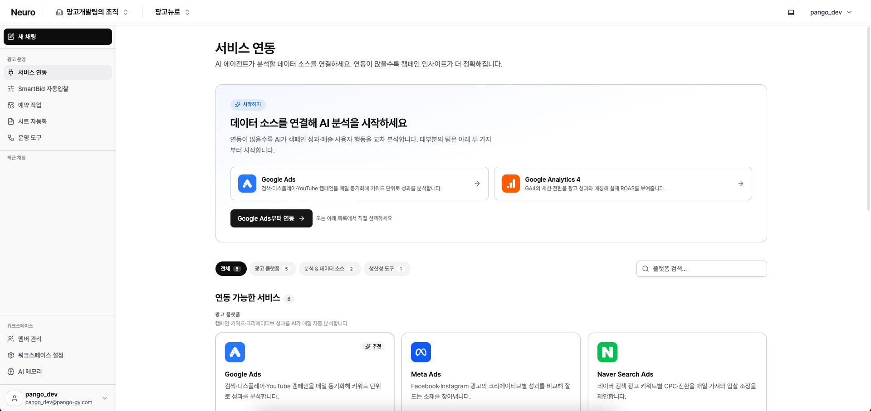Click the Google Analytics 4 orange logo

(x=511, y=184)
